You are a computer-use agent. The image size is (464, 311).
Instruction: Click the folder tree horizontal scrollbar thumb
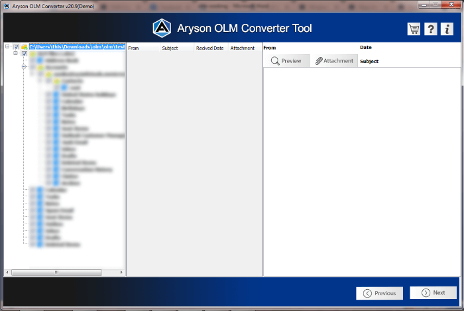pyautogui.click(x=56, y=273)
